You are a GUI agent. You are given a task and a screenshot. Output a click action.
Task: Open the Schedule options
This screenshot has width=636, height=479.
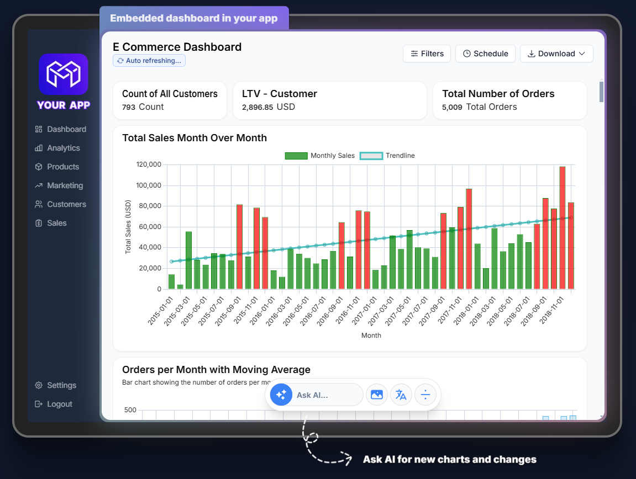click(x=485, y=54)
